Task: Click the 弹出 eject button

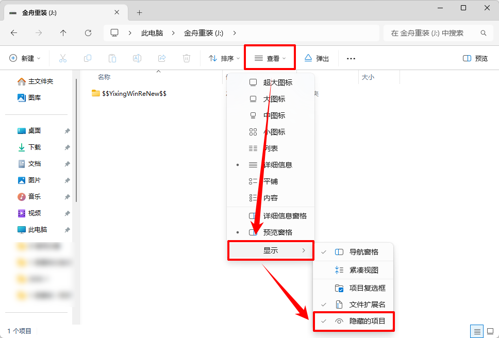Action: point(317,58)
